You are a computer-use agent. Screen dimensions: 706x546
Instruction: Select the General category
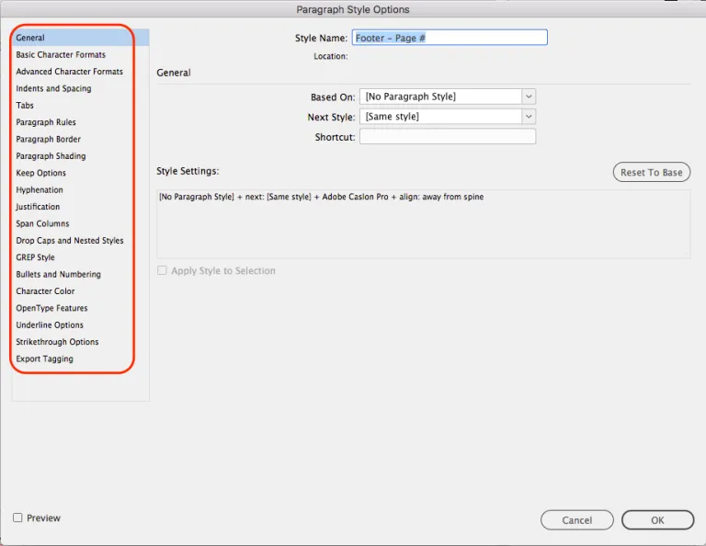pyautogui.click(x=81, y=38)
